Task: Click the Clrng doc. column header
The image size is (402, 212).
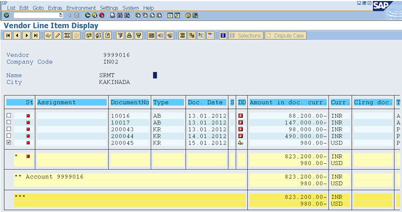Action: 373,102
